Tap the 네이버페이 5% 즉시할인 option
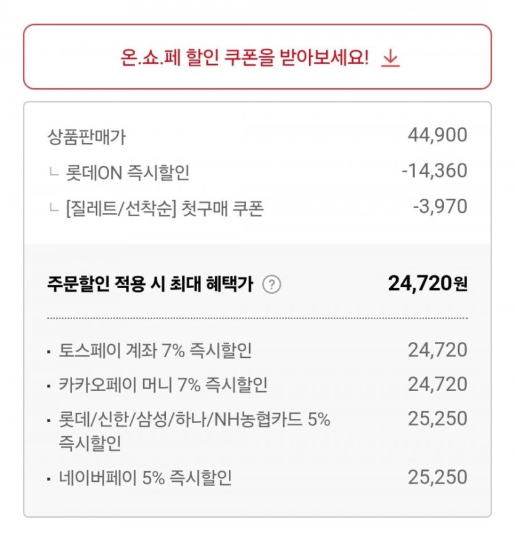515x533 pixels. pyautogui.click(x=146, y=478)
